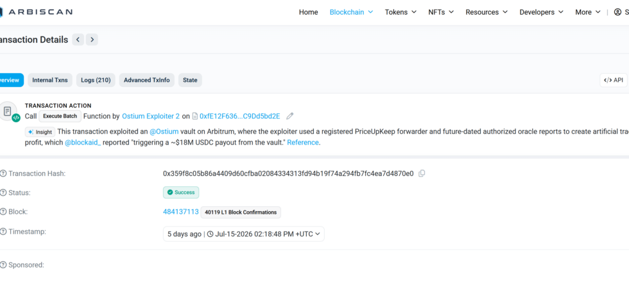Go to previous transaction arrow
This screenshot has height=288, width=629.
(78, 40)
